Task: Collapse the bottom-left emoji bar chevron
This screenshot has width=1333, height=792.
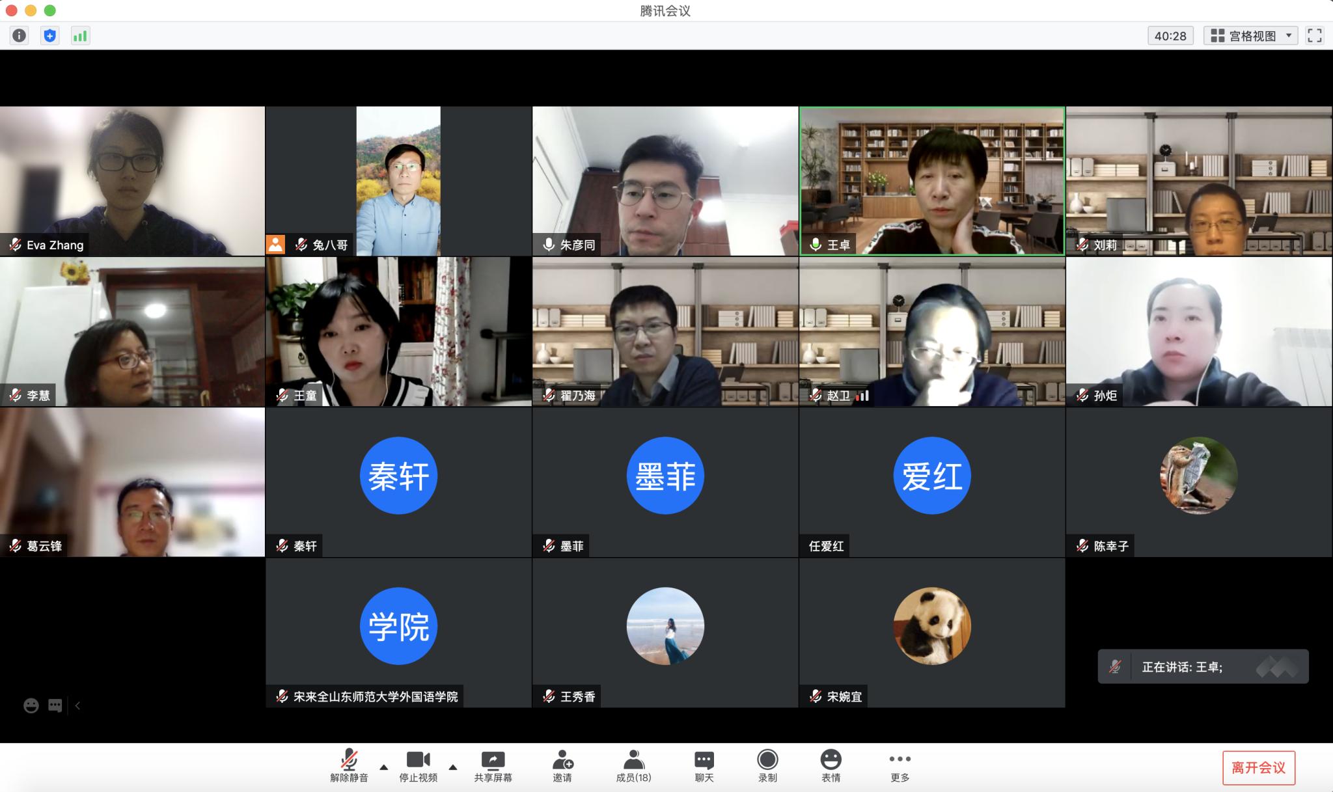Action: pos(77,705)
